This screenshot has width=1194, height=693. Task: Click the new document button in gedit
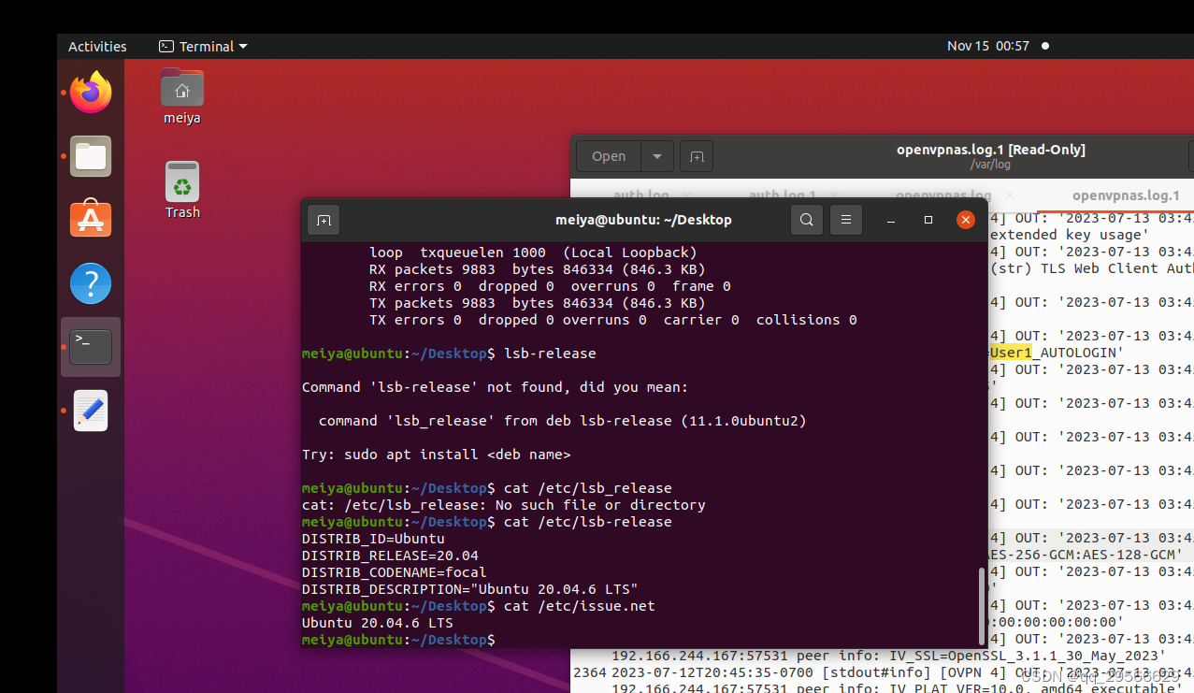pyautogui.click(x=697, y=156)
